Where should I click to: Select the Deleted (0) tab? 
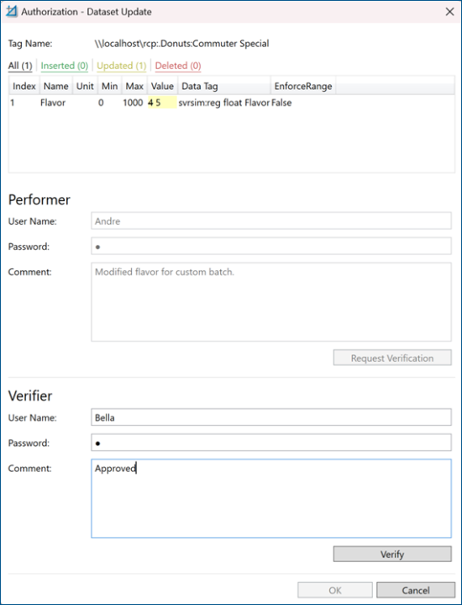coord(178,66)
